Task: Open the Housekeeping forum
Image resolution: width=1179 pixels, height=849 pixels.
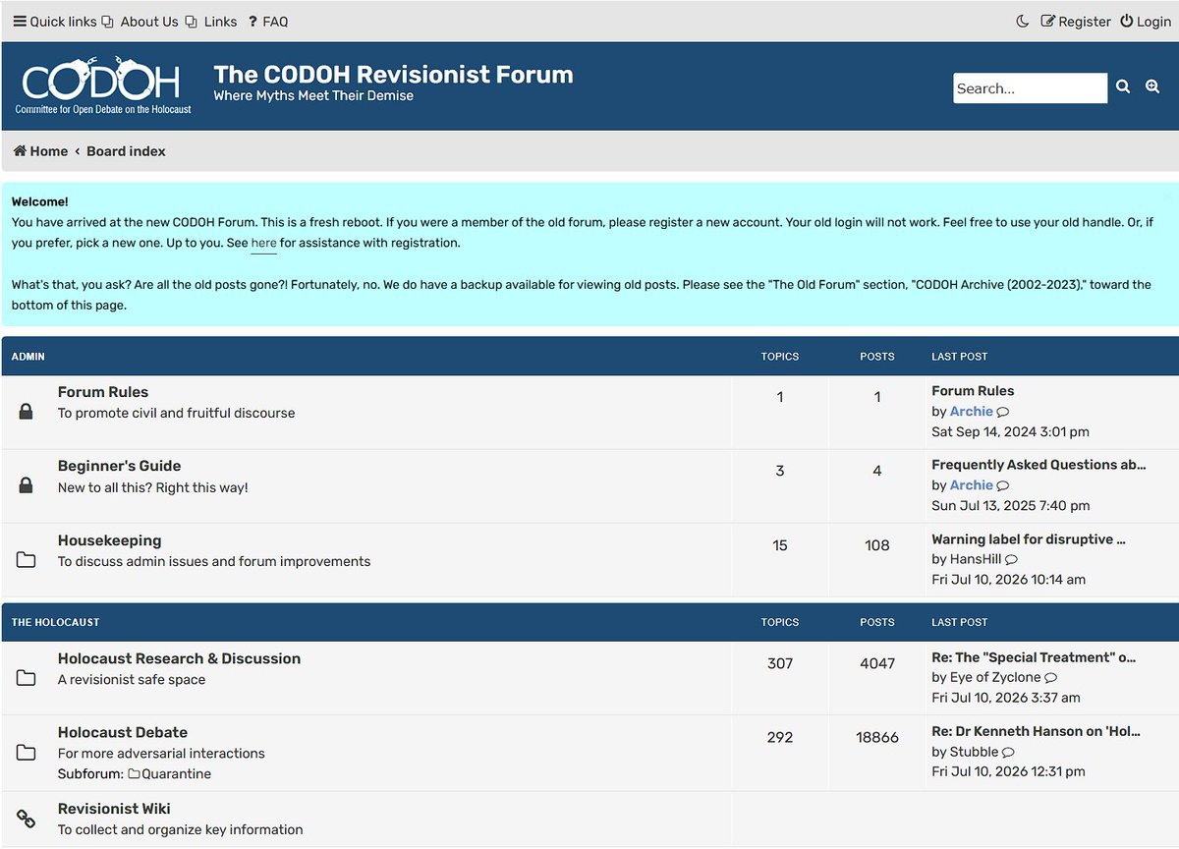Action: point(109,539)
